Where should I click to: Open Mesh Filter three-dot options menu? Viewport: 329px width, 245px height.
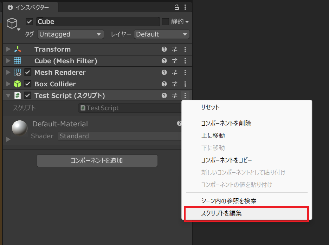click(185, 61)
